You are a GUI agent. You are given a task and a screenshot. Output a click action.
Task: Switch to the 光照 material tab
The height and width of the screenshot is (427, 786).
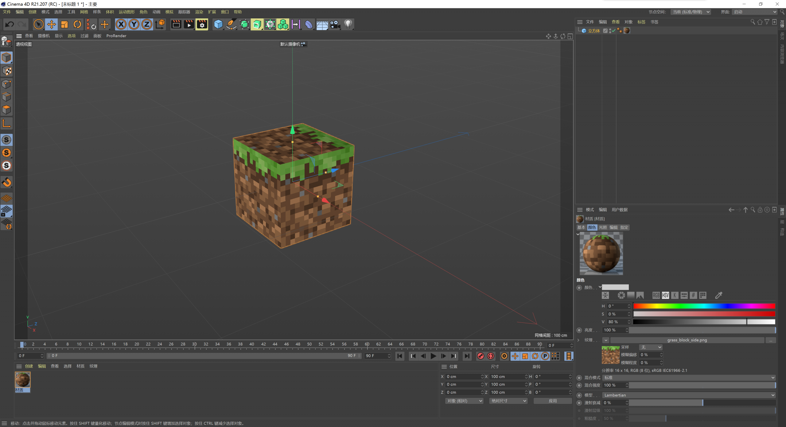(602, 227)
